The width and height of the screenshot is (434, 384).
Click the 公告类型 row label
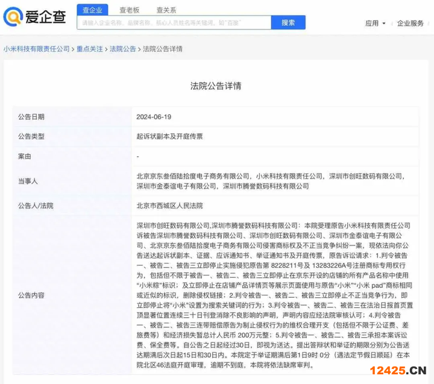[x=31, y=136]
